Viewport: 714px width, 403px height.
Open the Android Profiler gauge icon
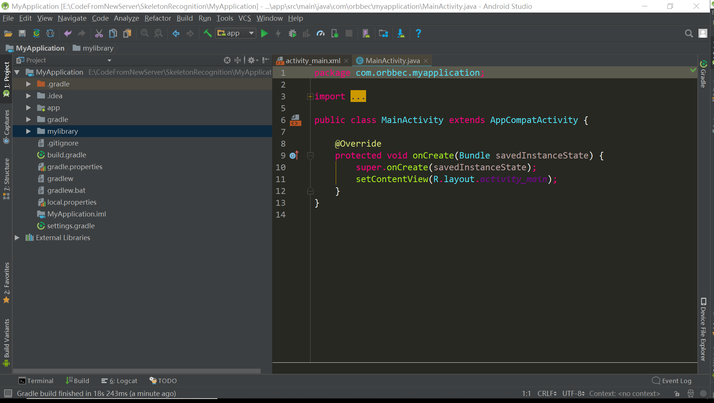tap(321, 34)
